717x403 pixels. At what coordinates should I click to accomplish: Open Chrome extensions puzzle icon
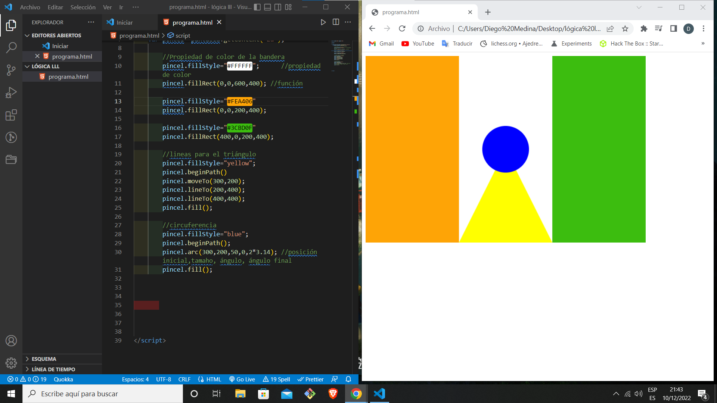coord(644,29)
